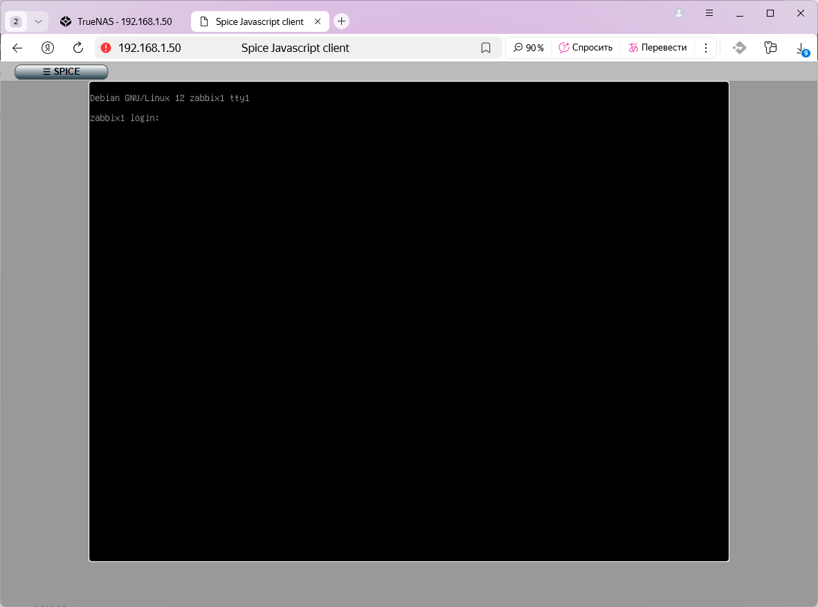Close the Spice Javascript client tab
Screen dimensions: 818x607
point(318,21)
